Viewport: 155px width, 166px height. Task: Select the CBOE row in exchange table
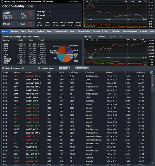25,55
